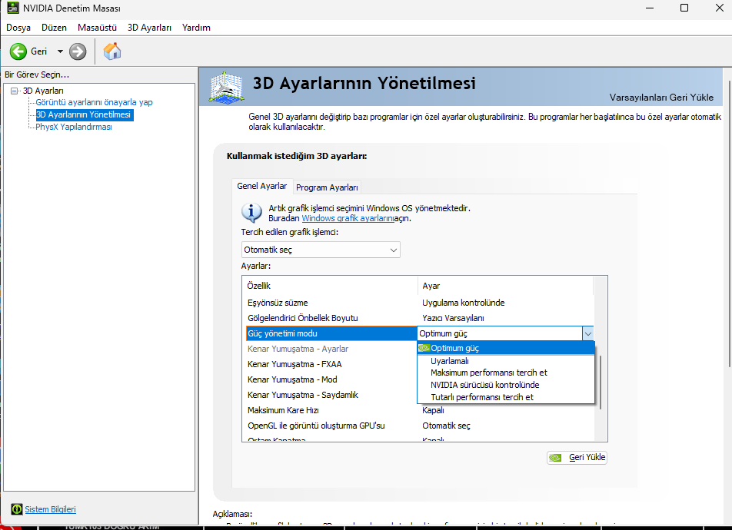Click the main panel vertical scrollbar

[x=728, y=224]
